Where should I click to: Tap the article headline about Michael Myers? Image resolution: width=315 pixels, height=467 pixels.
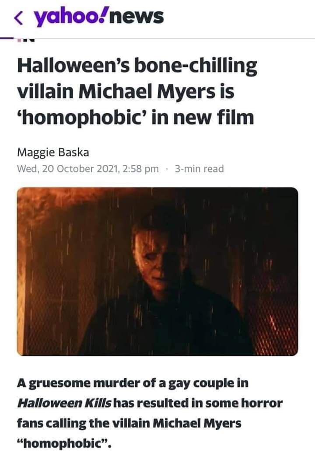(137, 91)
